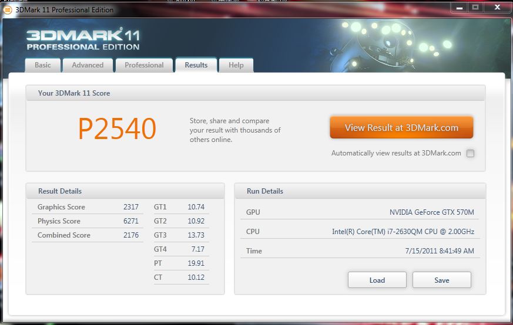Click the GT3 value 13.73
Viewport: 513px width, 325px height.
(x=196, y=235)
